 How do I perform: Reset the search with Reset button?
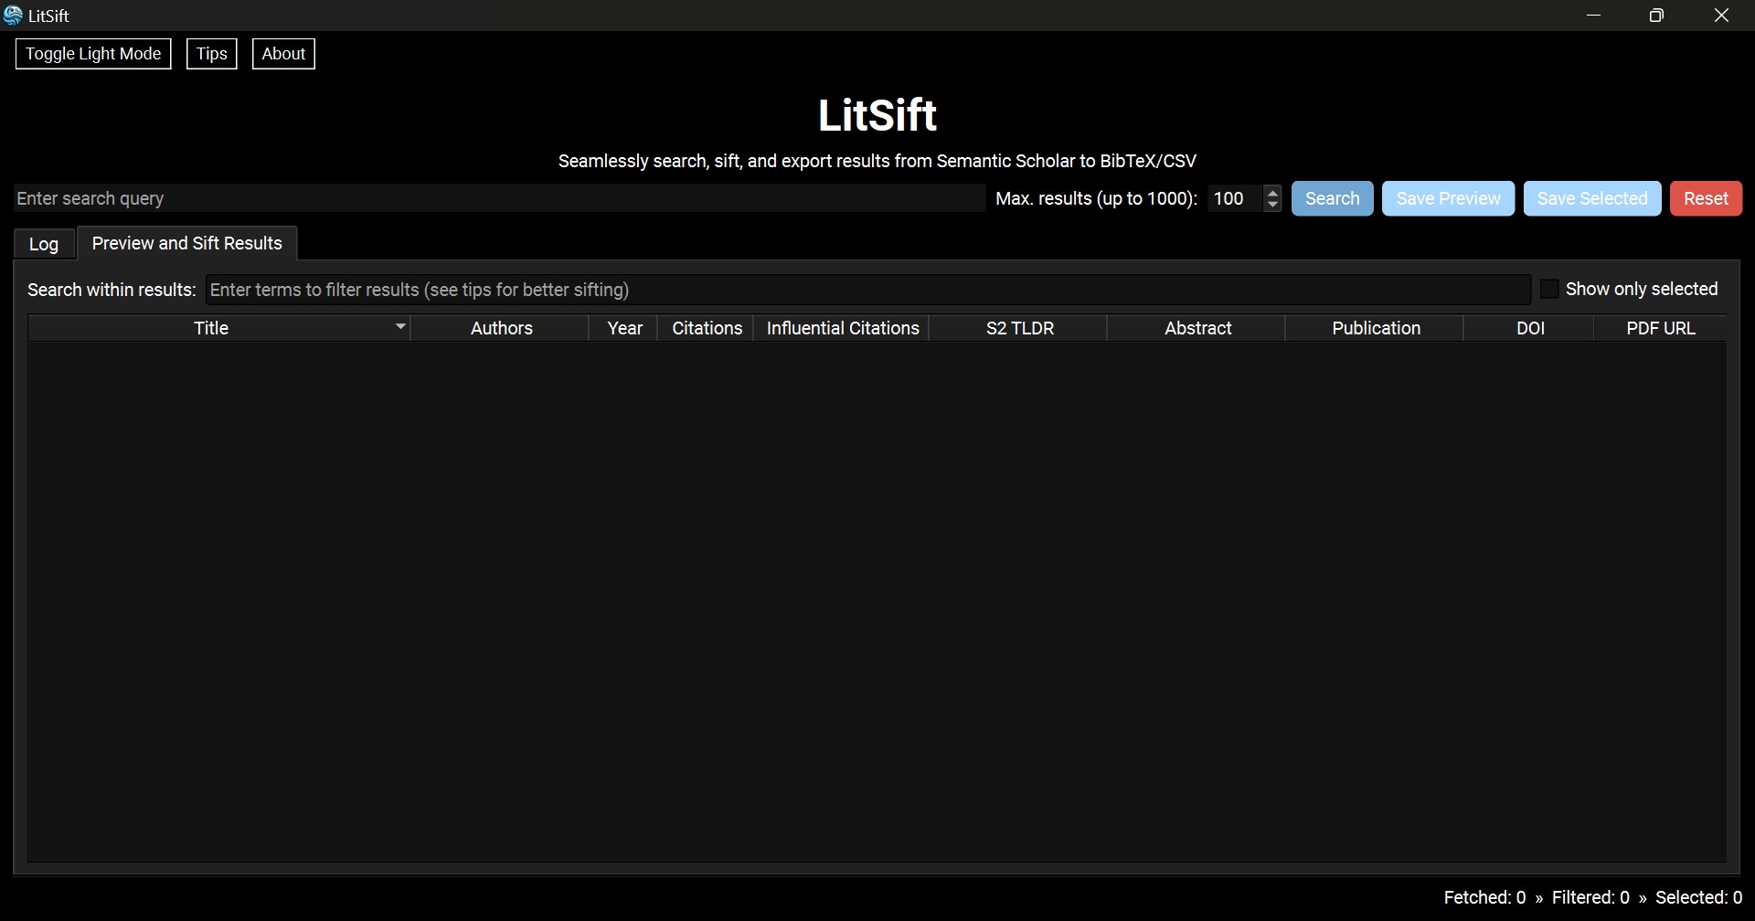tap(1706, 198)
